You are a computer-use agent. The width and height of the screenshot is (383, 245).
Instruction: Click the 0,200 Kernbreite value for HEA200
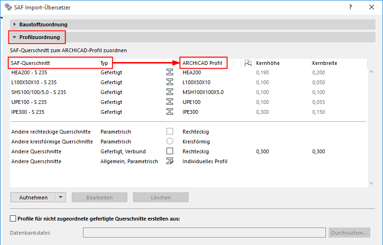318,72
